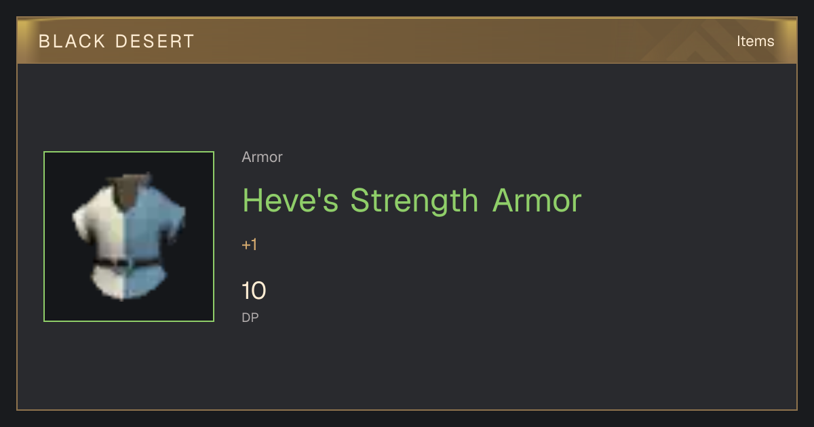The width and height of the screenshot is (814, 427).
Task: Open the Heve's Strength Armor item icon
Action: tap(129, 237)
